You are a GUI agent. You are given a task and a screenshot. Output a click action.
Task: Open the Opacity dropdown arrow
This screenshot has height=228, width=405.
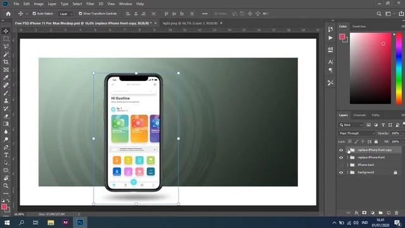pos(402,133)
